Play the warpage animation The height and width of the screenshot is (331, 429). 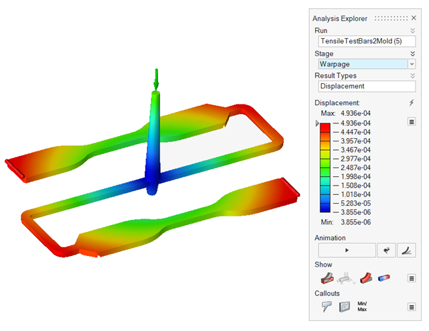[347, 250]
